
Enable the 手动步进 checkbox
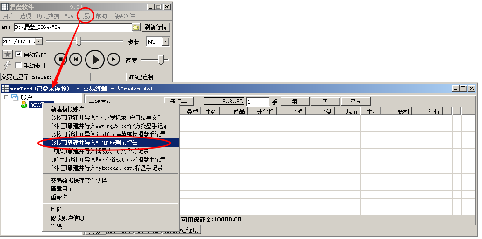pos(19,66)
